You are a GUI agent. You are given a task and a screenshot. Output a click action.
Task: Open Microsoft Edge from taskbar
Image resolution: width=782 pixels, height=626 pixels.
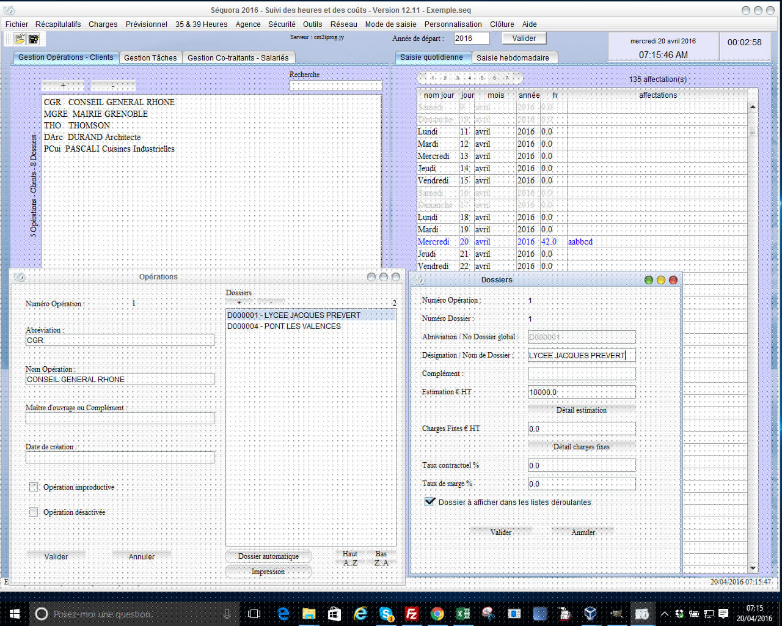[283, 613]
